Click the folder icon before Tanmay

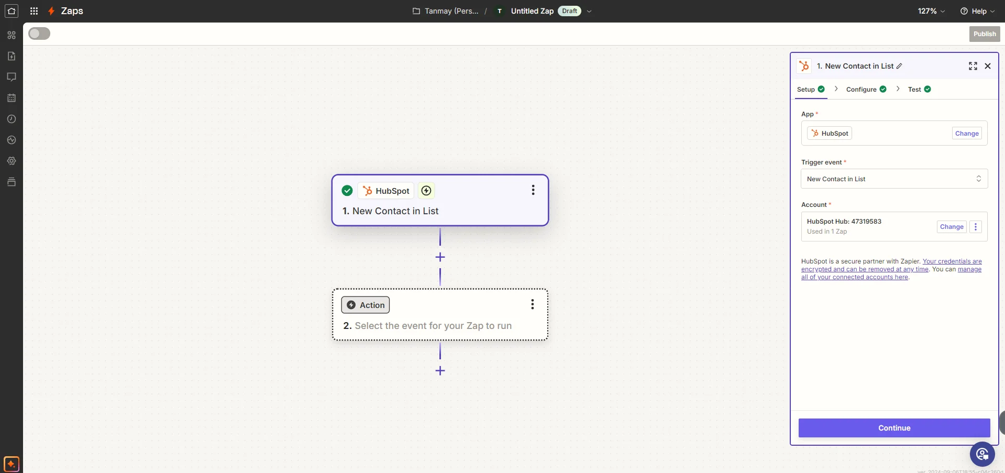[416, 11]
